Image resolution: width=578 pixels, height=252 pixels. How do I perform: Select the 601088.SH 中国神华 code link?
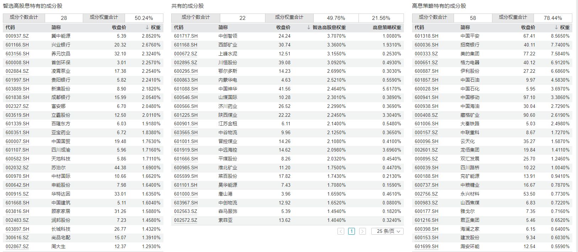(x=185, y=89)
